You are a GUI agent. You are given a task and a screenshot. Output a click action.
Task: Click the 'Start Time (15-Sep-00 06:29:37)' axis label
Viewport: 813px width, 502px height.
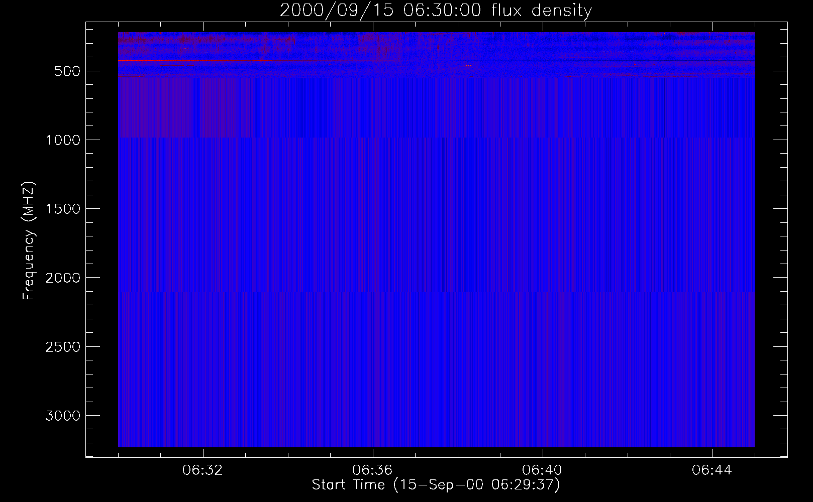click(x=436, y=485)
